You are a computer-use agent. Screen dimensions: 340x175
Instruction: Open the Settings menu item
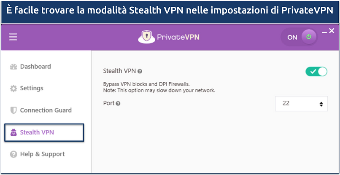(32, 89)
